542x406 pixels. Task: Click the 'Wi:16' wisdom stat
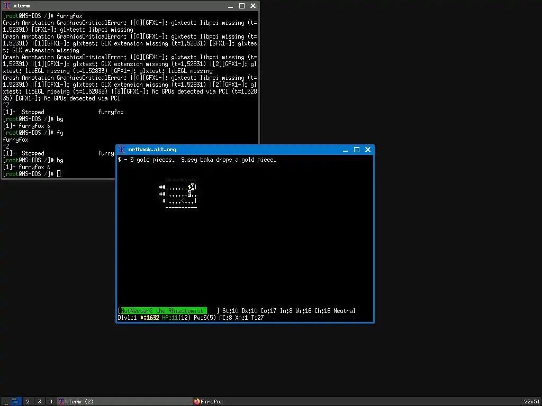pyautogui.click(x=303, y=311)
